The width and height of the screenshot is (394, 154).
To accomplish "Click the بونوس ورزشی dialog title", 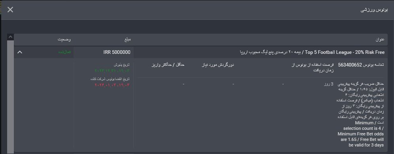I will (x=374, y=10).
